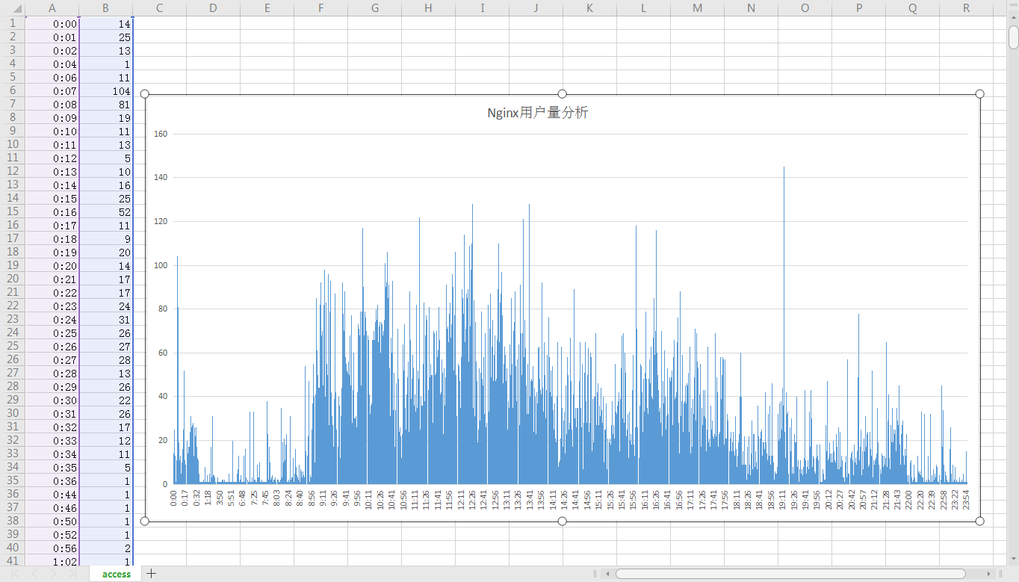Click cell B6 containing 104

coord(106,91)
